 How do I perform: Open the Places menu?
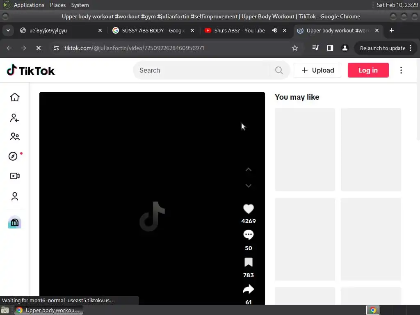[57, 5]
